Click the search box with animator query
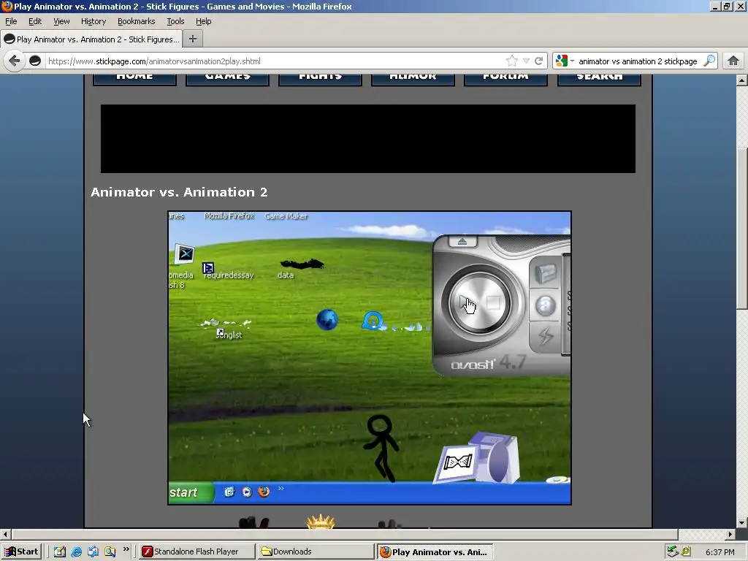The height and width of the screenshot is (561, 748). [x=637, y=61]
